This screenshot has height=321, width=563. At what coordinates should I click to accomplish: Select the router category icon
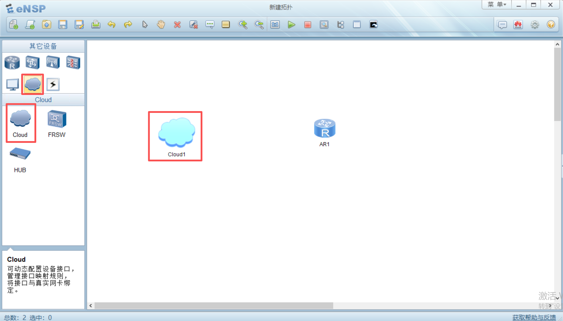coord(12,63)
